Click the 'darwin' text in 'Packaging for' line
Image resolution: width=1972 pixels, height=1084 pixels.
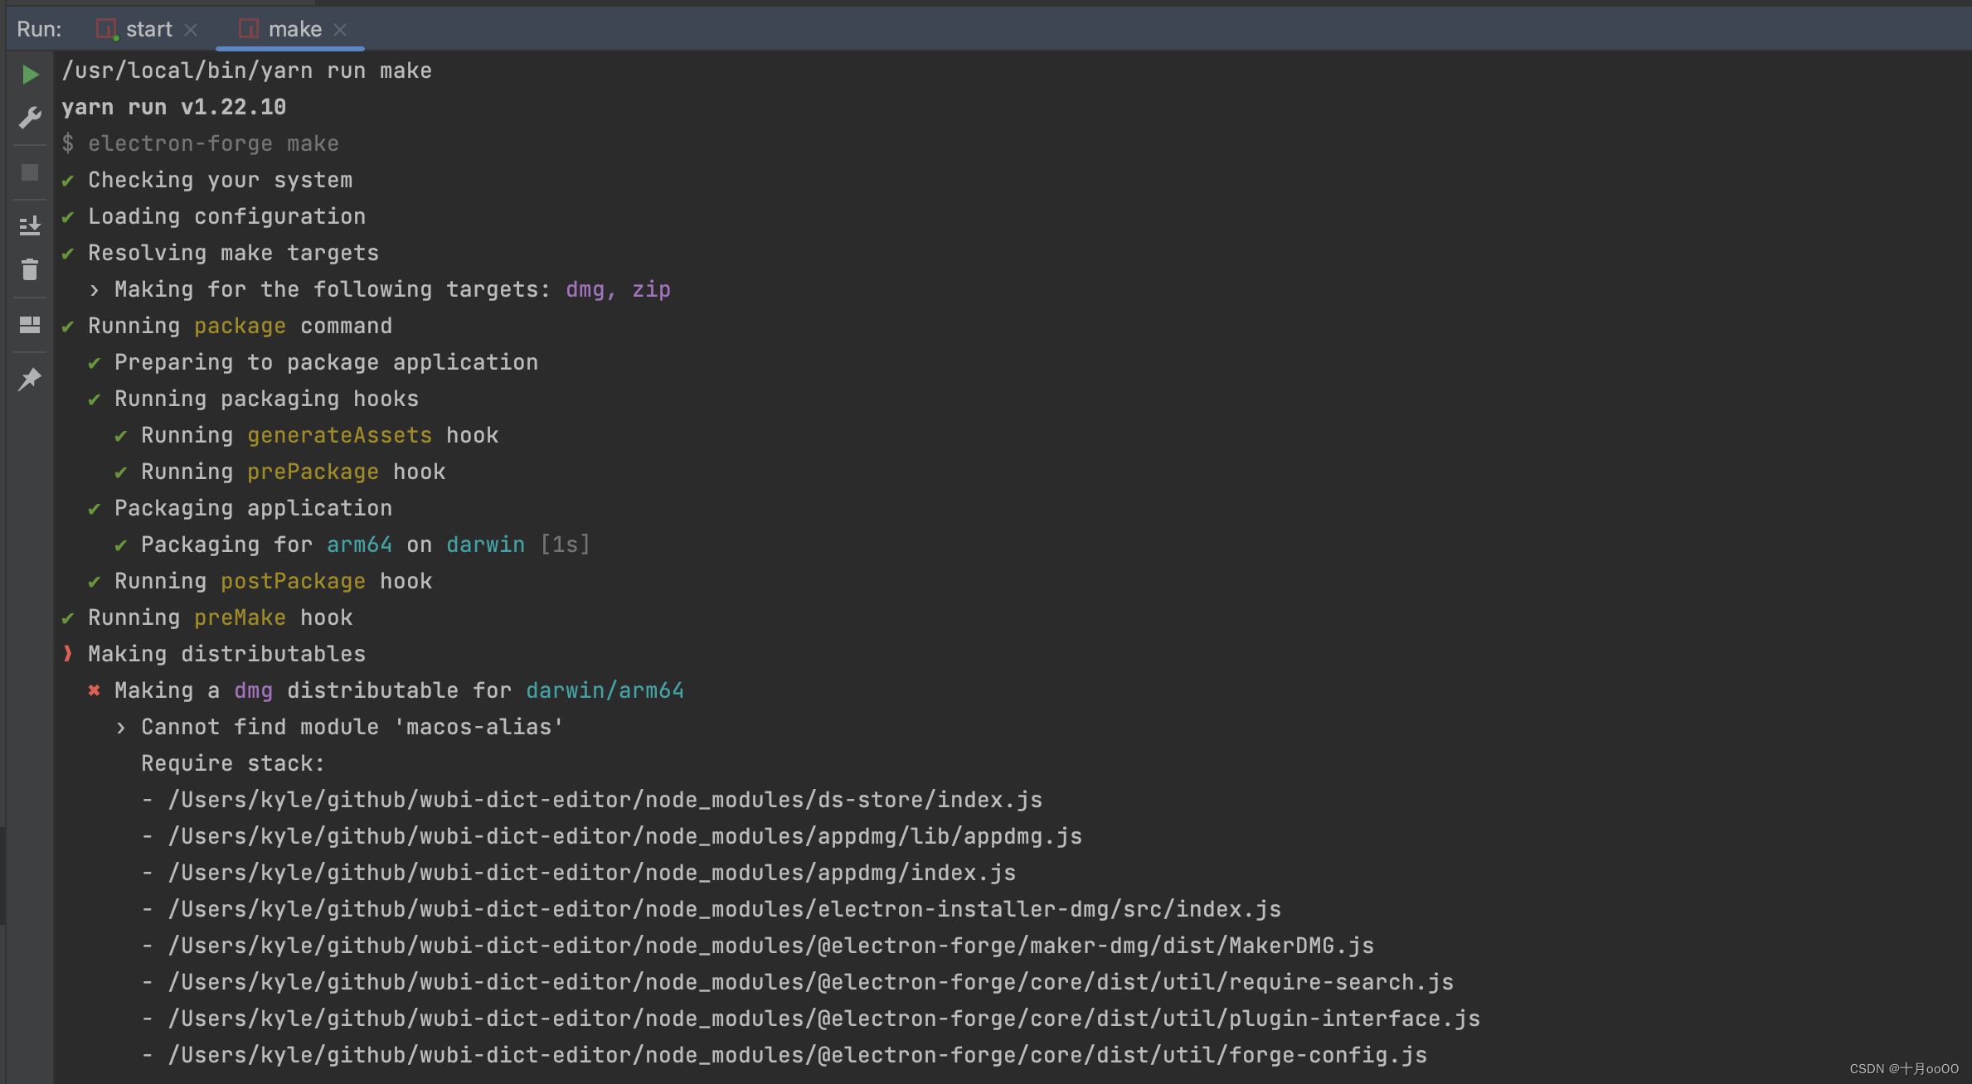[x=486, y=544]
